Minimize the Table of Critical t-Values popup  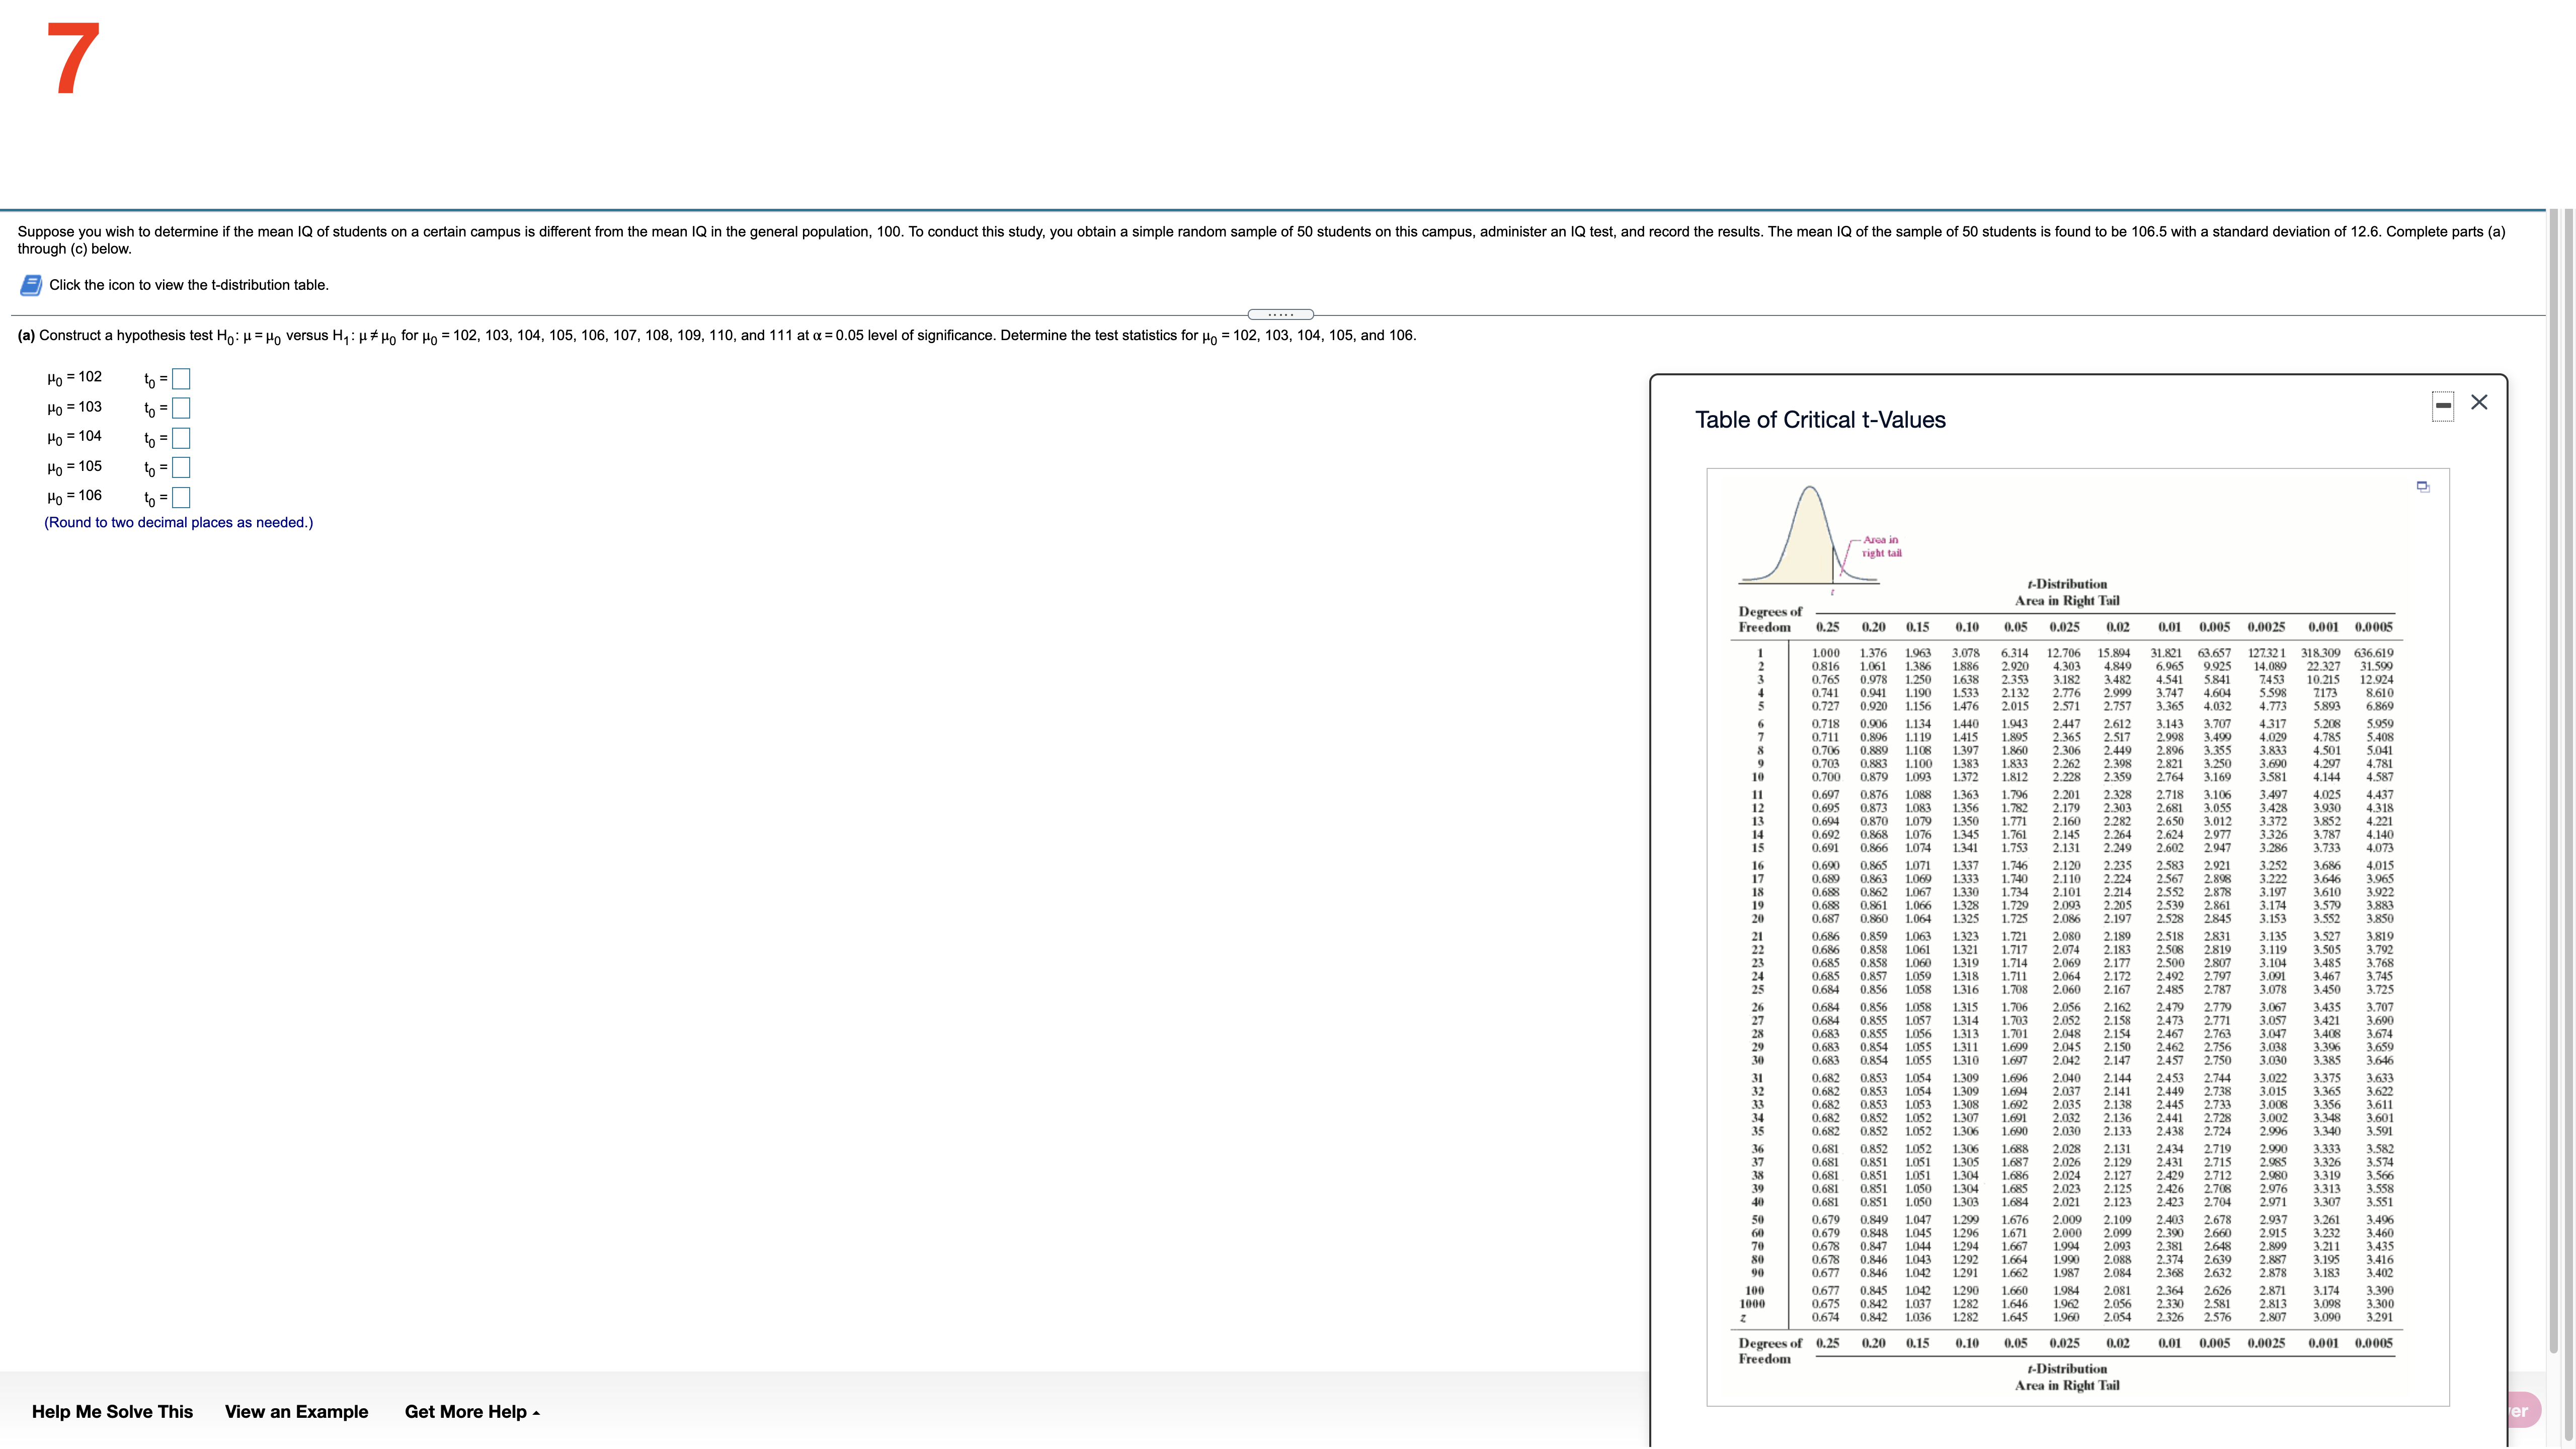click(x=2443, y=405)
